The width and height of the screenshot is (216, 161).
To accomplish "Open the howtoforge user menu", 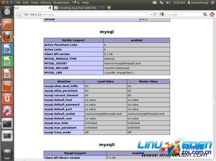I will coord(198,3).
